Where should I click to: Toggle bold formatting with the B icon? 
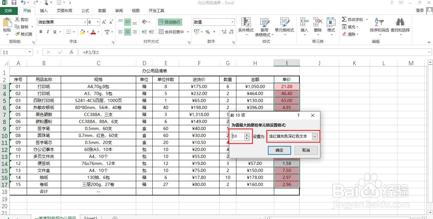40,32
